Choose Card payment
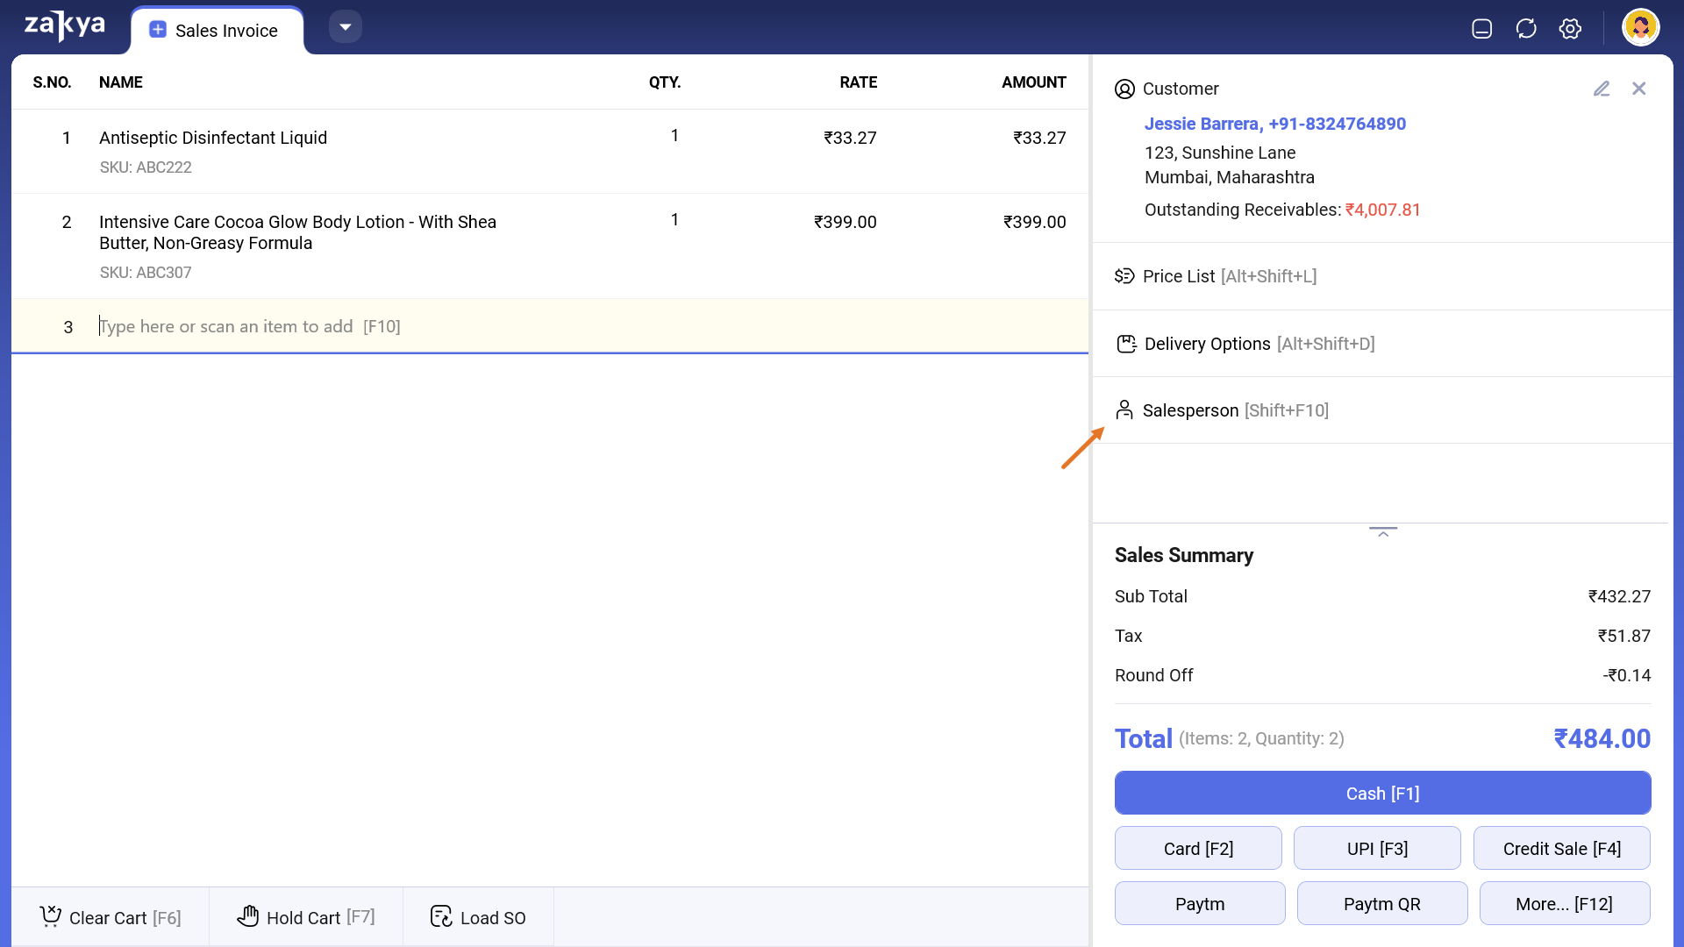The height and width of the screenshot is (947, 1684). [1198, 849]
